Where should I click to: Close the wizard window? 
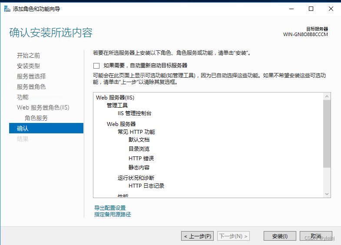331,9
